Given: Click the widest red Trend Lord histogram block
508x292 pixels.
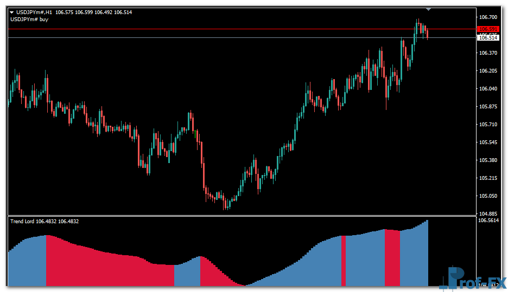Looking at the screenshot, I should pos(109,268).
